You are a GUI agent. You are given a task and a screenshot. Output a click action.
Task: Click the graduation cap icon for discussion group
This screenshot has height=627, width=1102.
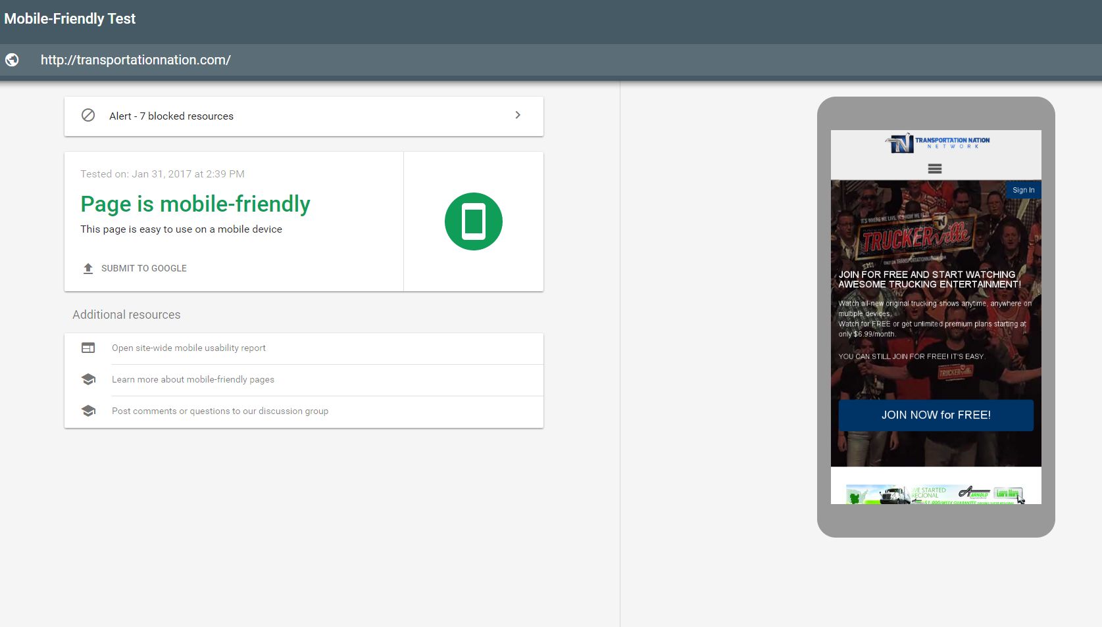point(88,411)
